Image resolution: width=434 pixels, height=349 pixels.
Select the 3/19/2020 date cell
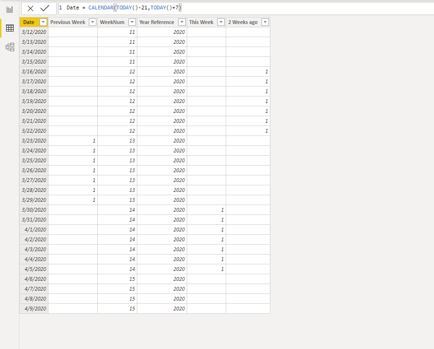[34, 101]
